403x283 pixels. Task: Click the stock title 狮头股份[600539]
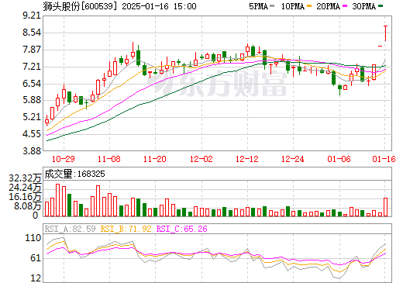79,5
